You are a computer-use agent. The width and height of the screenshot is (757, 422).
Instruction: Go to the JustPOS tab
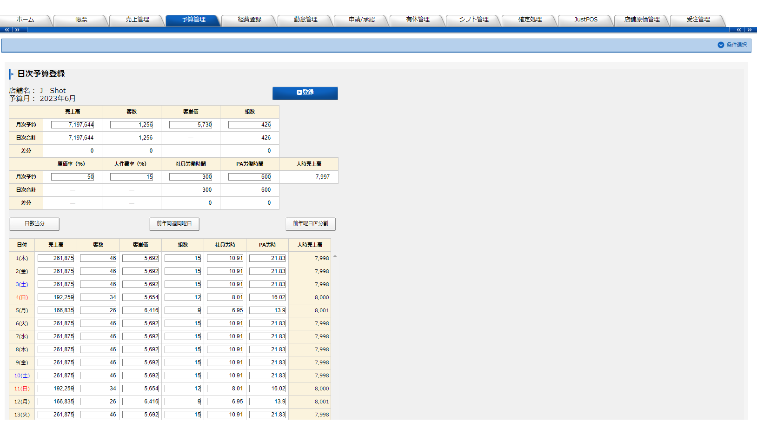[585, 20]
